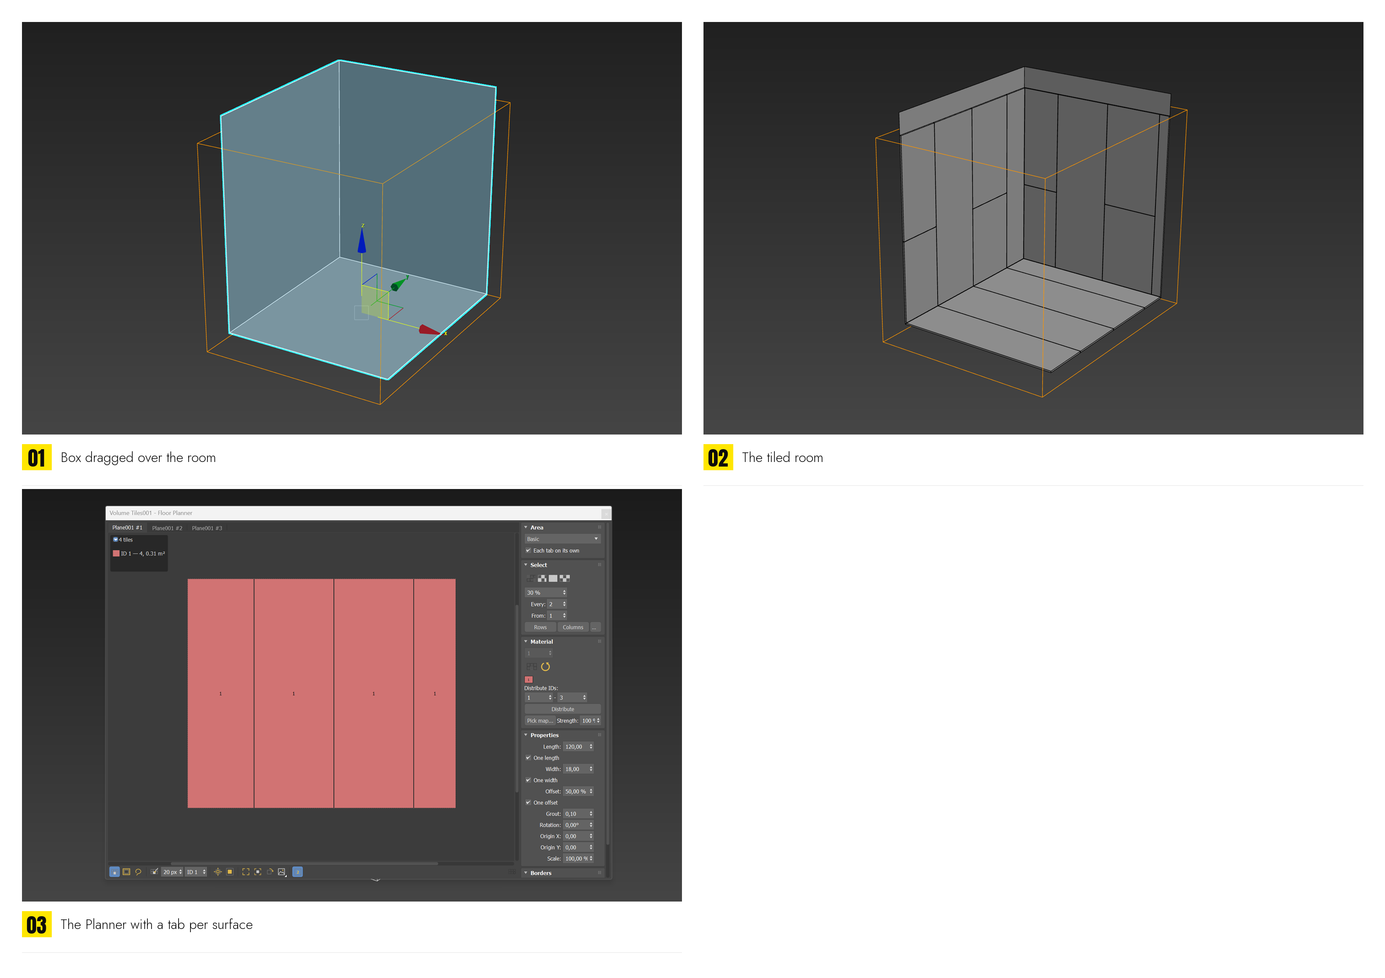
Task: Collapse the Material rollout
Action: tap(525, 641)
